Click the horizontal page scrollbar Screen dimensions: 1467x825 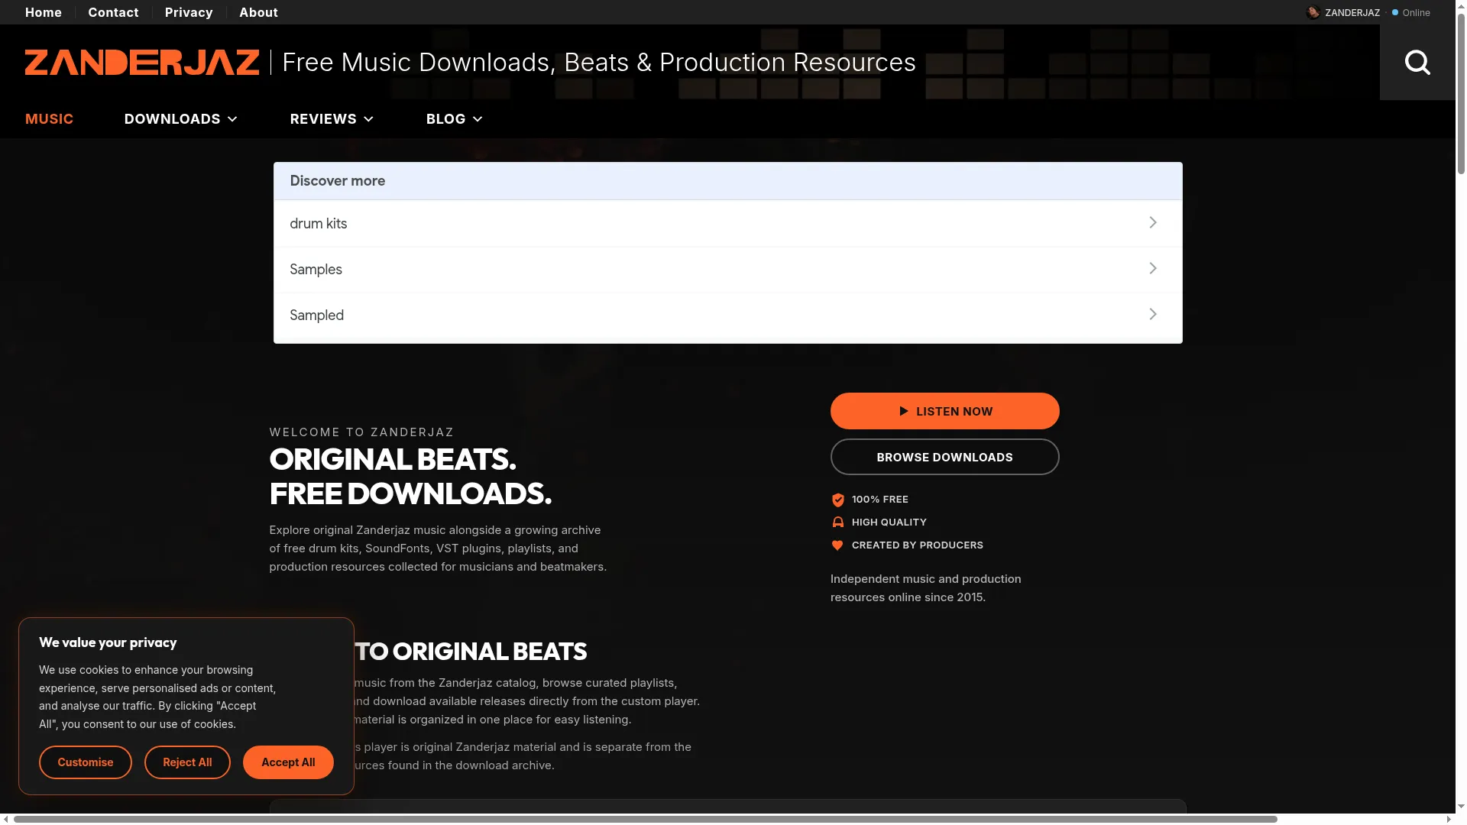click(646, 820)
